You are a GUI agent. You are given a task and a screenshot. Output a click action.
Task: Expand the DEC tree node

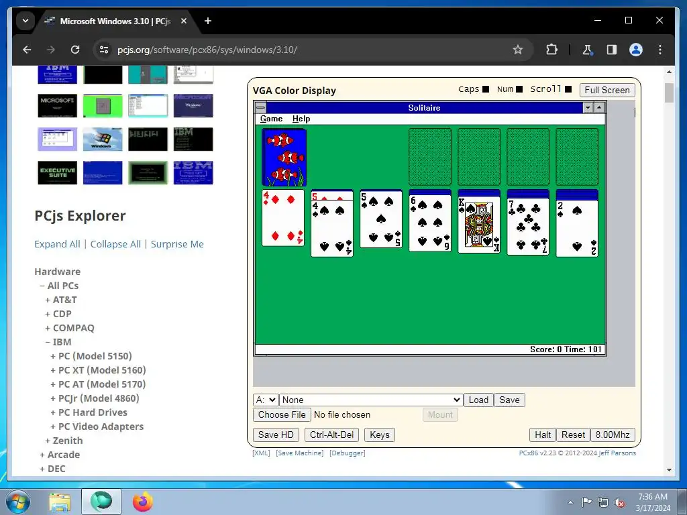52,469
